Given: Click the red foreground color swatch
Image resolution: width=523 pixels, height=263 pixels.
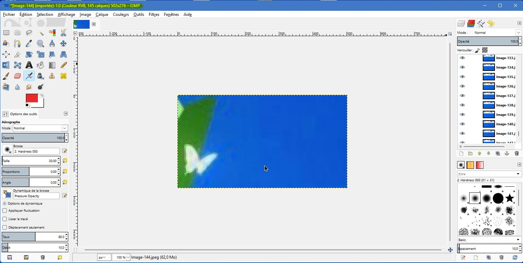Looking at the screenshot, I should click(31, 98).
